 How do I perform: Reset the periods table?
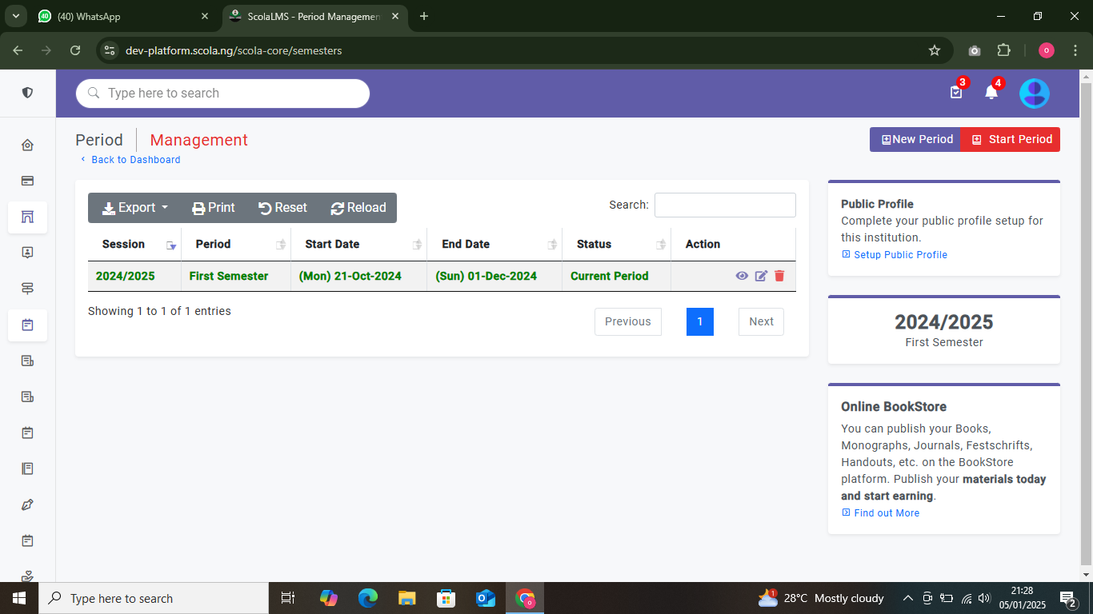[x=282, y=208]
